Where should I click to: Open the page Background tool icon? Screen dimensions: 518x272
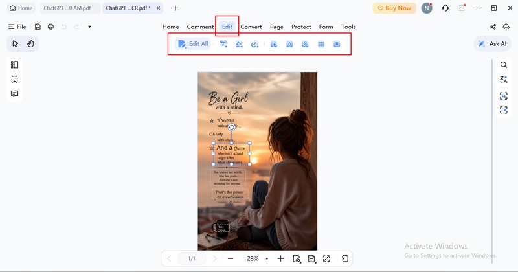click(305, 43)
